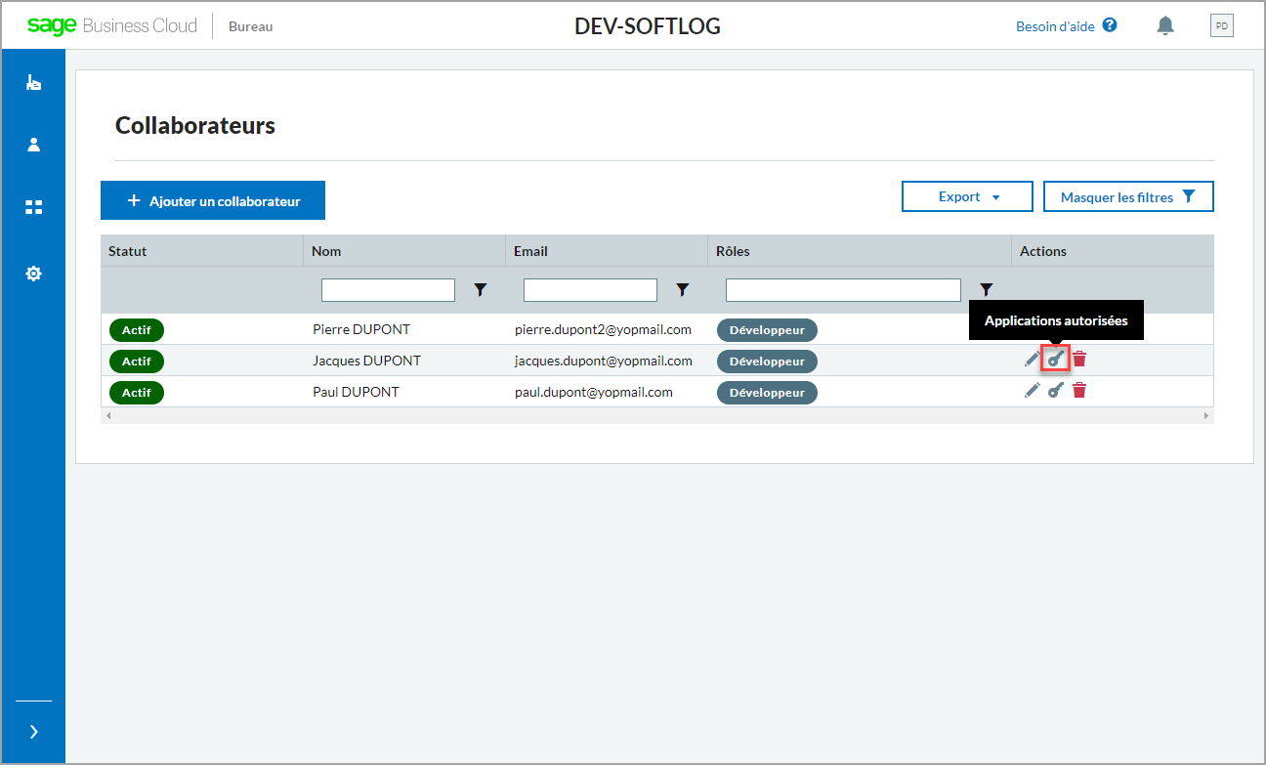The width and height of the screenshot is (1266, 765).
Task: Open filter funnel options for Rôles column
Action: pos(987,289)
